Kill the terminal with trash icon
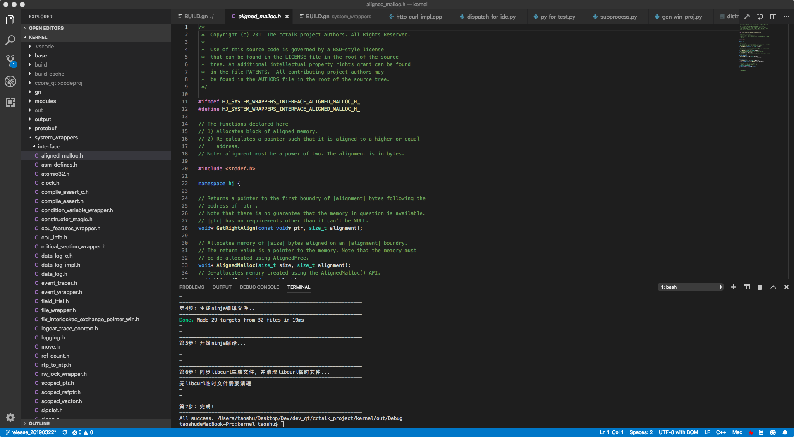 (760, 287)
